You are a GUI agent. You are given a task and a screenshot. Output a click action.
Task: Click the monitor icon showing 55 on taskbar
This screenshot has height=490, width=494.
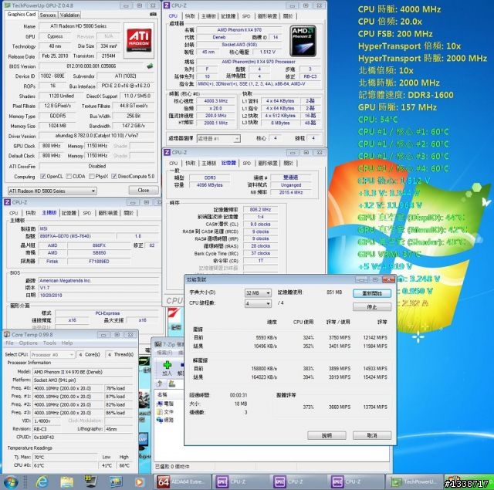pos(91,482)
